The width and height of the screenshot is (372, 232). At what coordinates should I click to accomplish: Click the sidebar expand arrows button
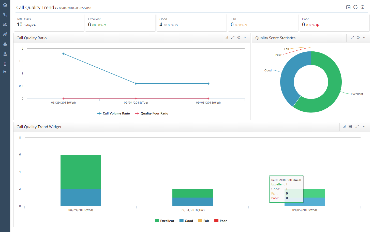tap(5, 72)
